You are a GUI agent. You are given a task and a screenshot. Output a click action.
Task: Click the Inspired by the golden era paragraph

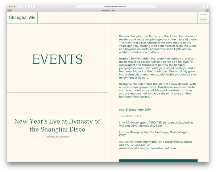tap(158, 68)
